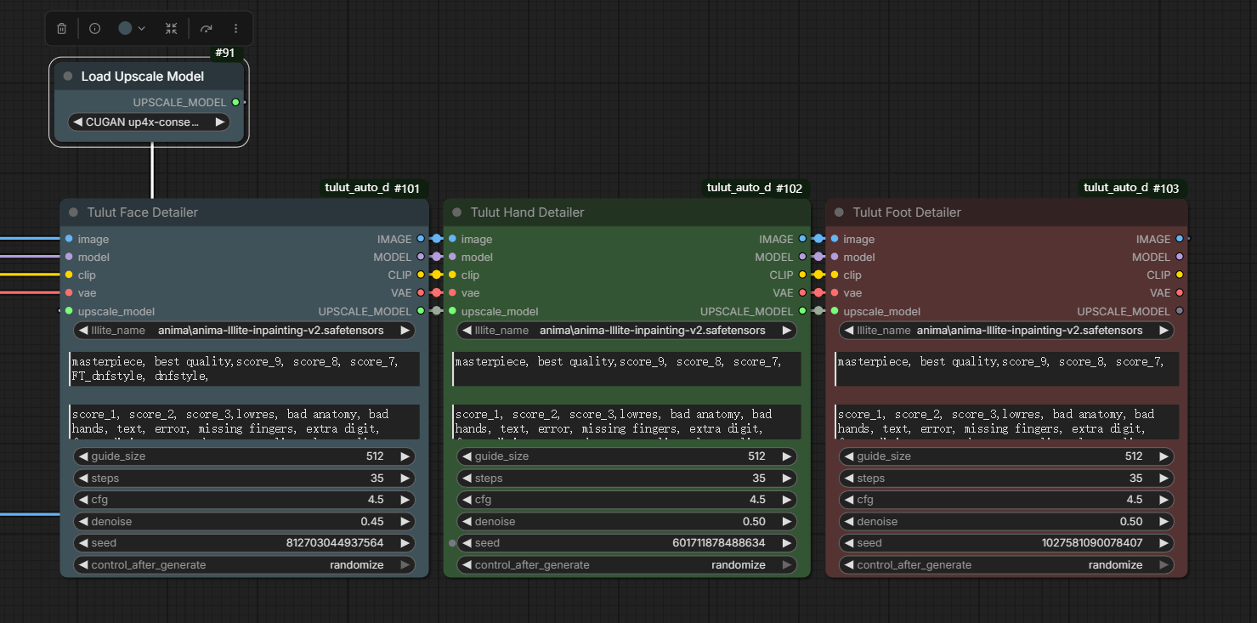Increase guide_size on Face Detailer with right arrow

pyautogui.click(x=405, y=456)
